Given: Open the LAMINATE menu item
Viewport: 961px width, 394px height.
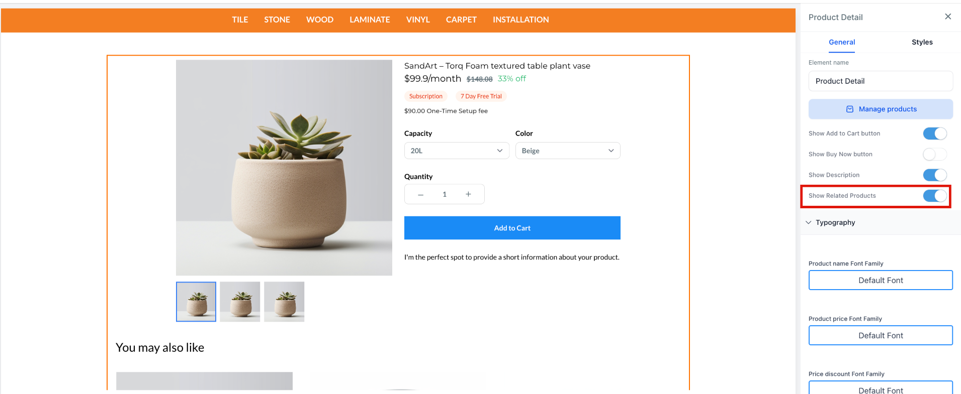Looking at the screenshot, I should (370, 20).
